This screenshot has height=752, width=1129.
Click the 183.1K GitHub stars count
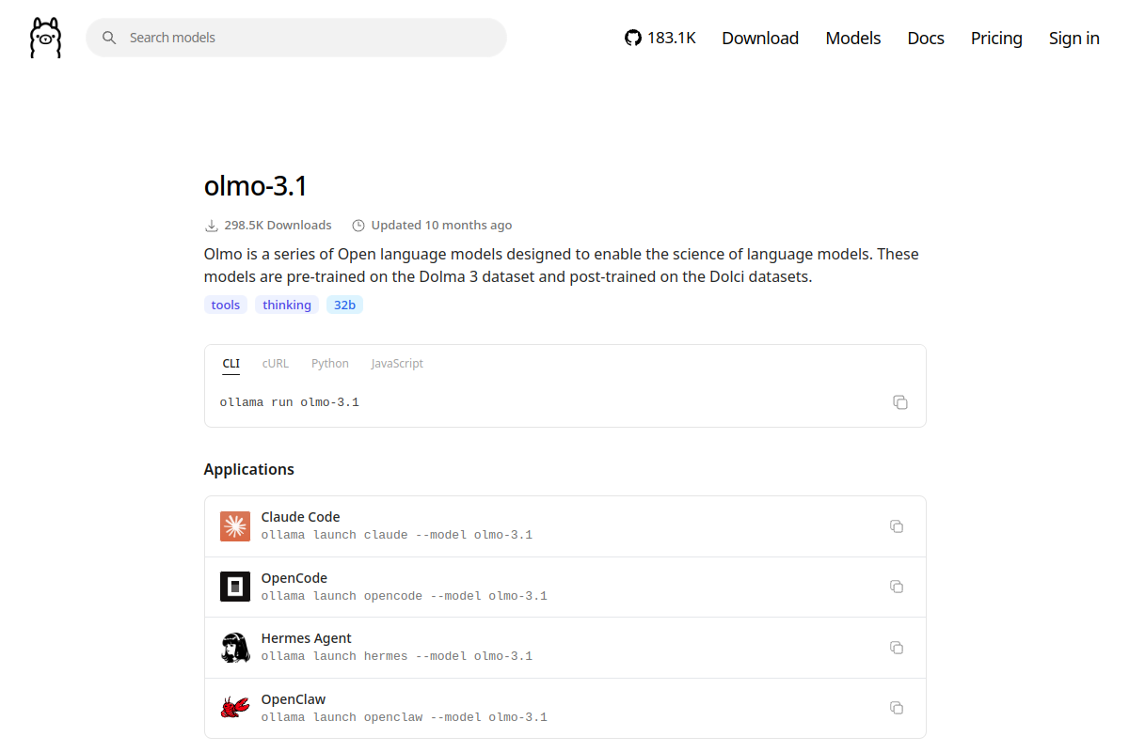pyautogui.click(x=672, y=38)
